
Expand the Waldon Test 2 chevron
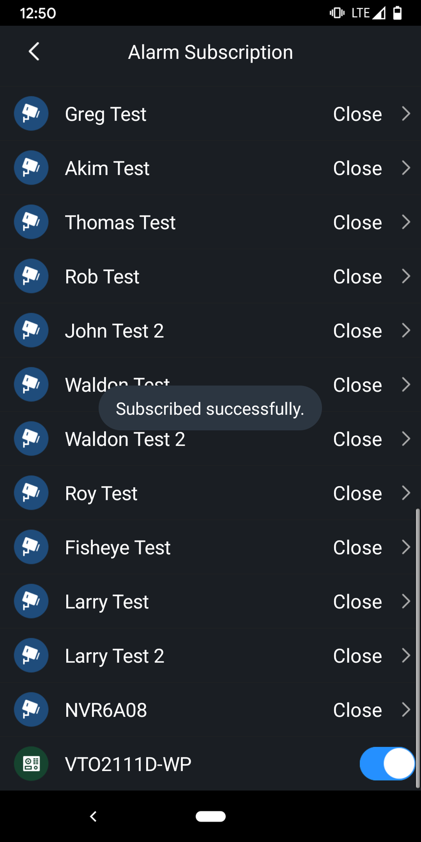pyautogui.click(x=406, y=439)
